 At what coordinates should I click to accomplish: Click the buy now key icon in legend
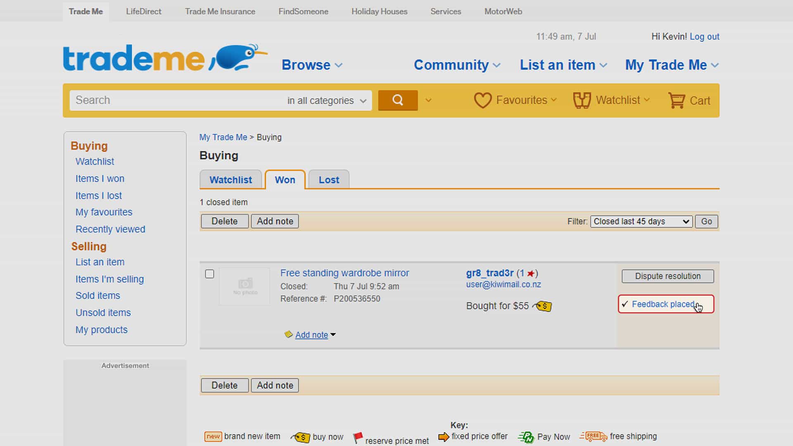click(x=300, y=437)
